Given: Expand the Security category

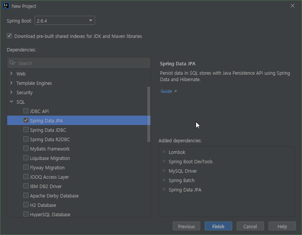Looking at the screenshot, I should point(12,92).
